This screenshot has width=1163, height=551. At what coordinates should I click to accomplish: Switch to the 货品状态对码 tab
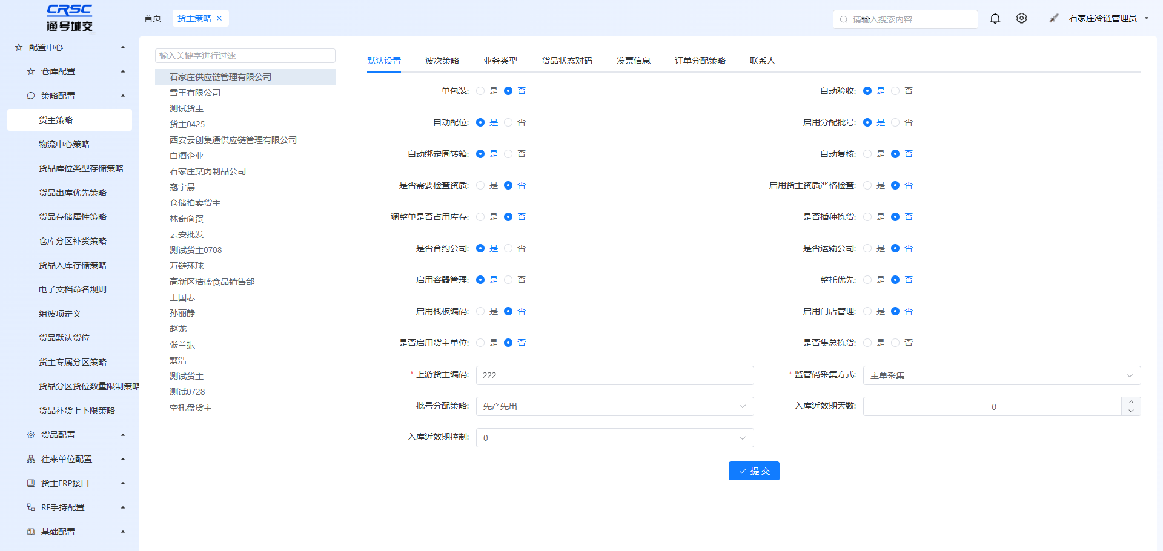567,61
